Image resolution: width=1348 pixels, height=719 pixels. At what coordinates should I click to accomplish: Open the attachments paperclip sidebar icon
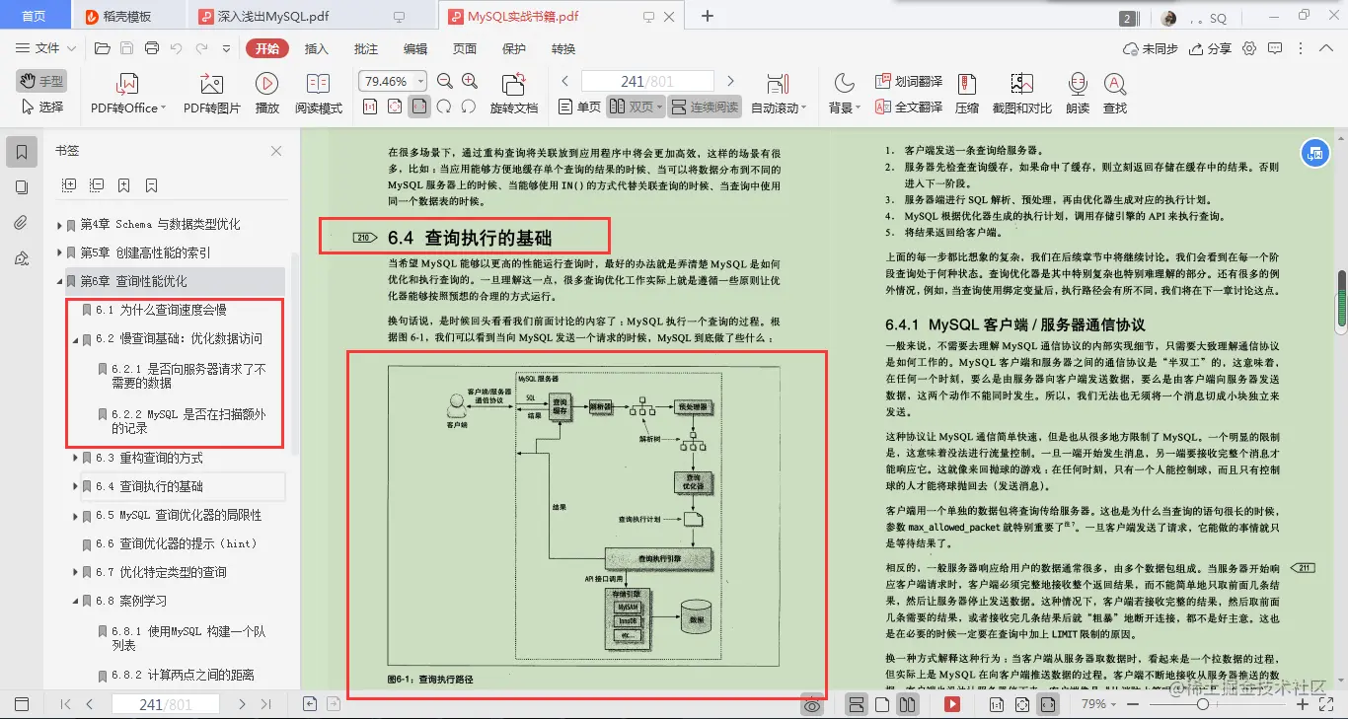[x=22, y=223]
